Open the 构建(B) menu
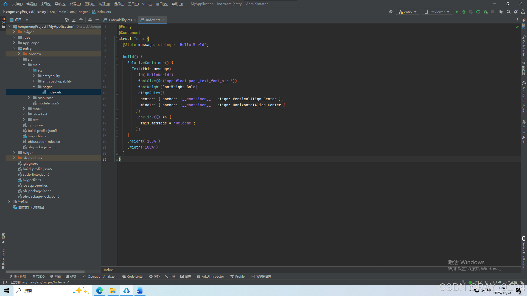Image resolution: width=527 pixels, height=296 pixels. point(104,4)
